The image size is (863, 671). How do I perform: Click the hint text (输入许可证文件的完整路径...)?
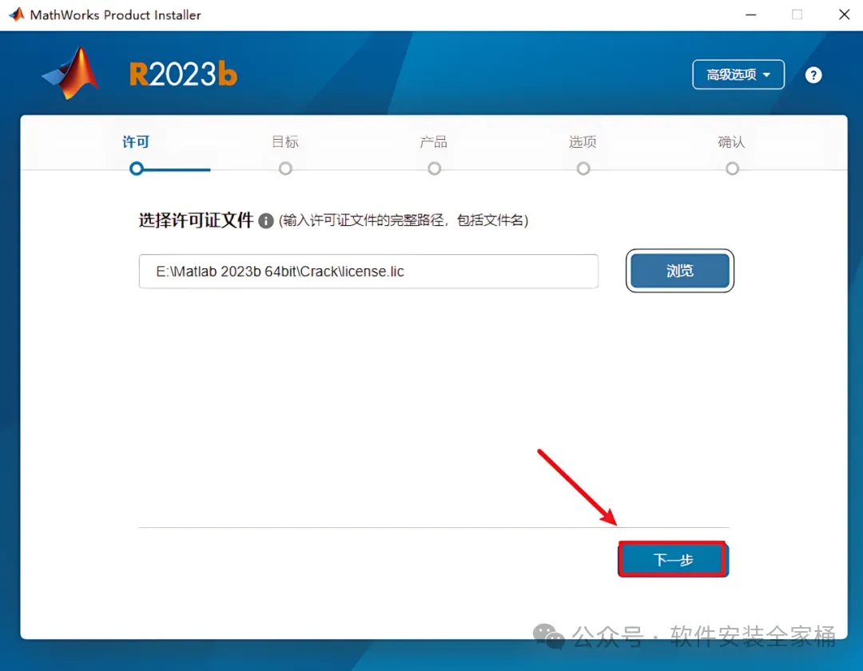(x=404, y=220)
